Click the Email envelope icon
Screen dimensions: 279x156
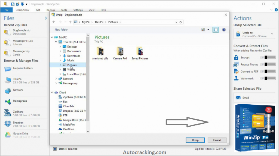click(x=238, y=98)
